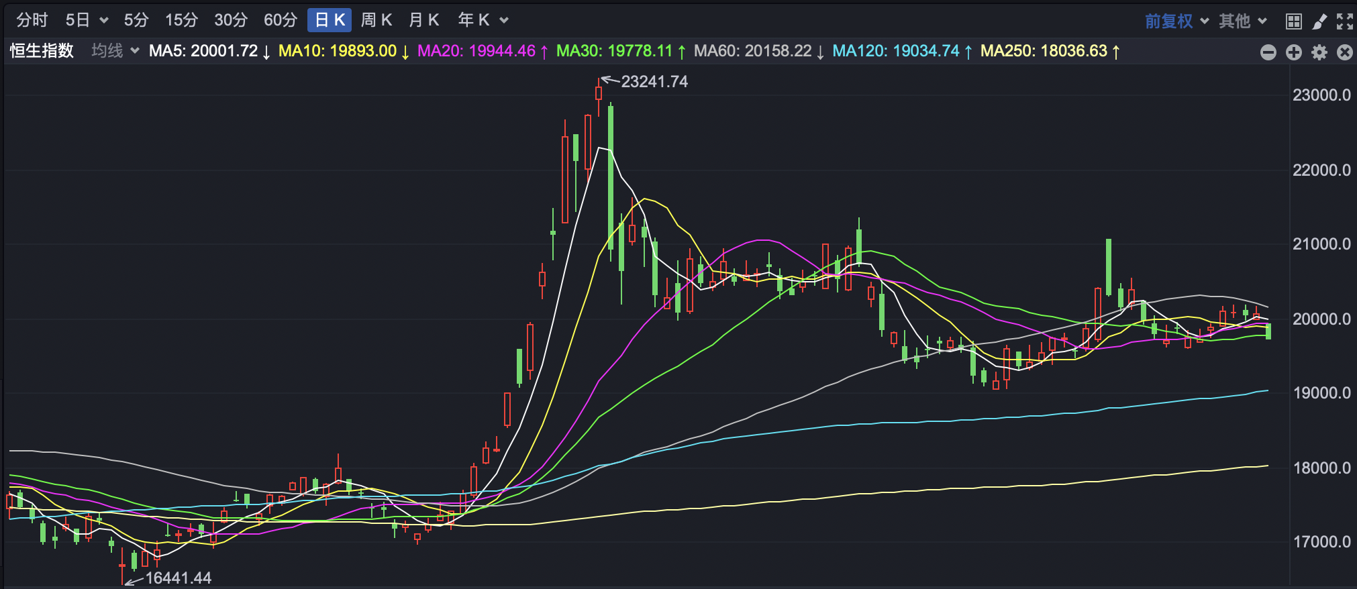Viewport: 1357px width, 589px height.
Task: Select the 30分 minute chart
Action: (231, 20)
